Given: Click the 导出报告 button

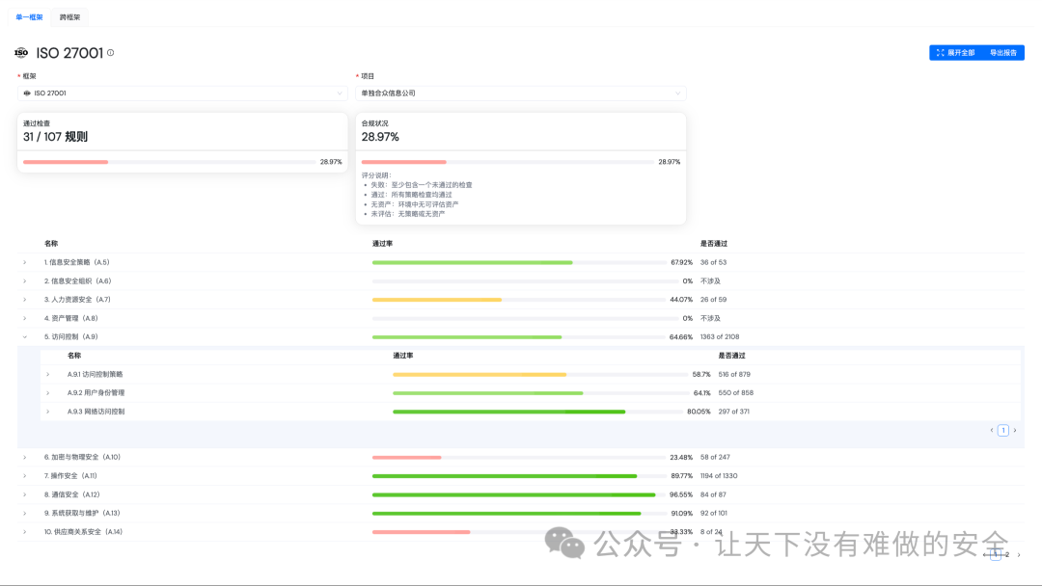Looking at the screenshot, I should click(1003, 53).
